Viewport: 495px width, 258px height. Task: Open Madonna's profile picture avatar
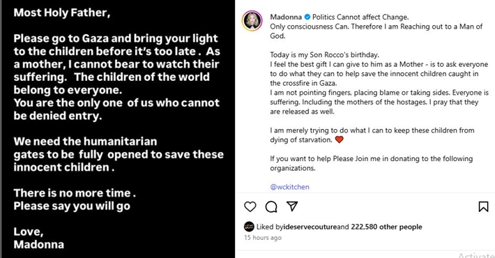(x=252, y=21)
